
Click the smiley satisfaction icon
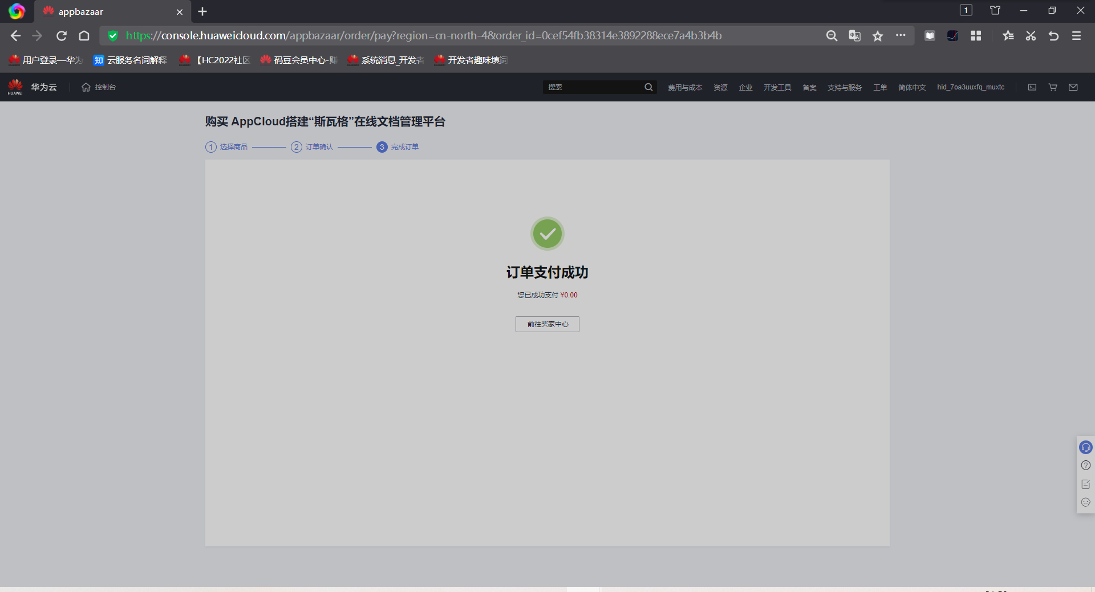click(x=1086, y=503)
